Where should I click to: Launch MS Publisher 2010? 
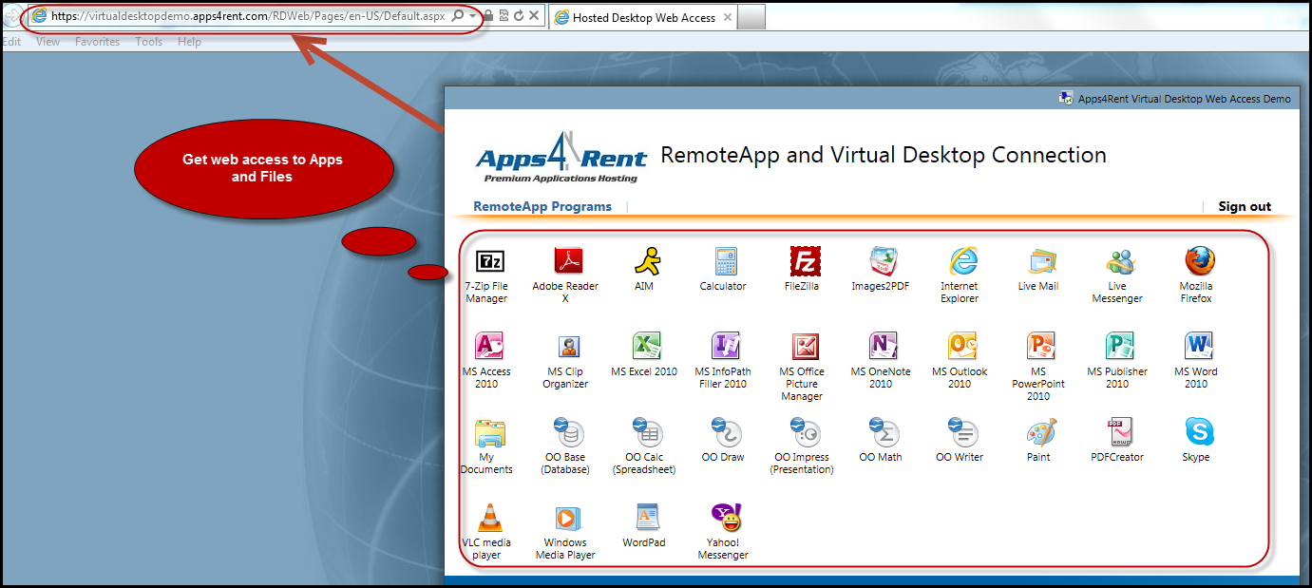pyautogui.click(x=1119, y=347)
